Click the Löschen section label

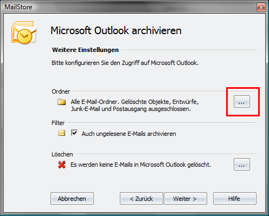tap(62, 154)
